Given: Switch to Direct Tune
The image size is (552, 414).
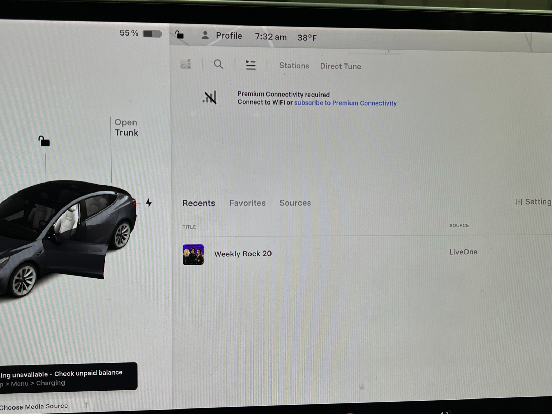Looking at the screenshot, I should 340,66.
